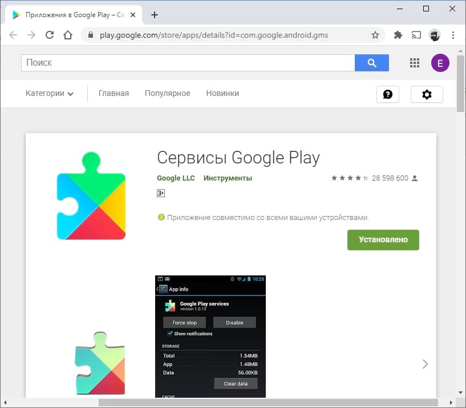Open the browser home page icon
Screen dimensions: 466x408
(x=68, y=35)
